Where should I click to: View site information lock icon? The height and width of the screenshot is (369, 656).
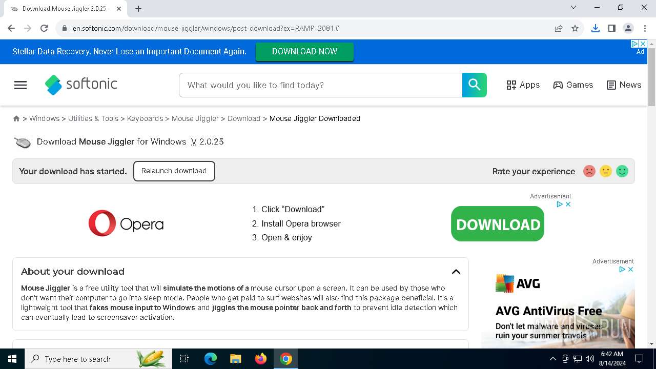tap(65, 28)
